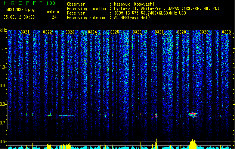Click the 0.8 kHz frequency axis label
The image size is (235, 149).
3,104
